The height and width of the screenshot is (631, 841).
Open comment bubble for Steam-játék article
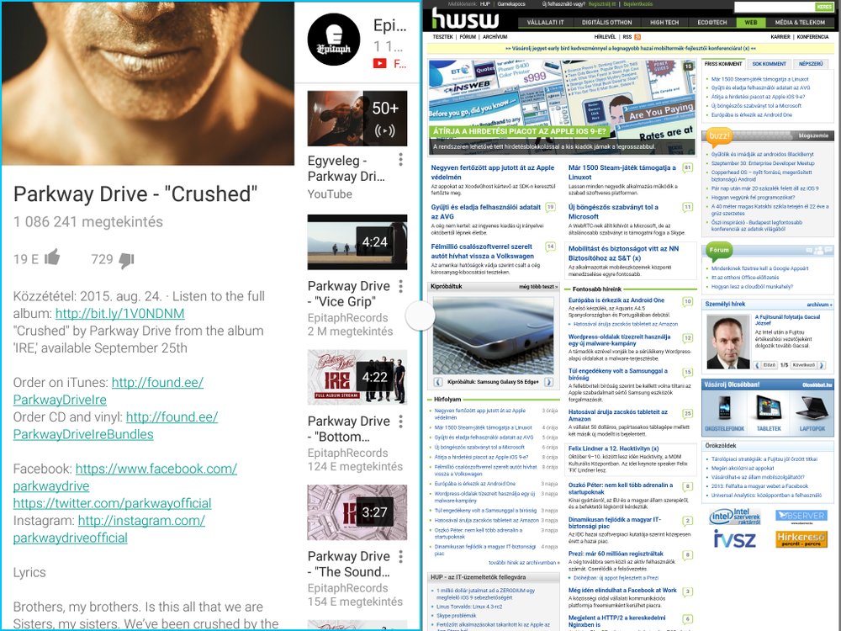687,168
